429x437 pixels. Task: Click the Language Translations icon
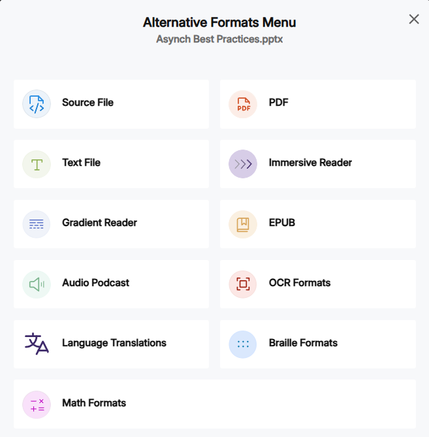pyautogui.click(x=37, y=344)
